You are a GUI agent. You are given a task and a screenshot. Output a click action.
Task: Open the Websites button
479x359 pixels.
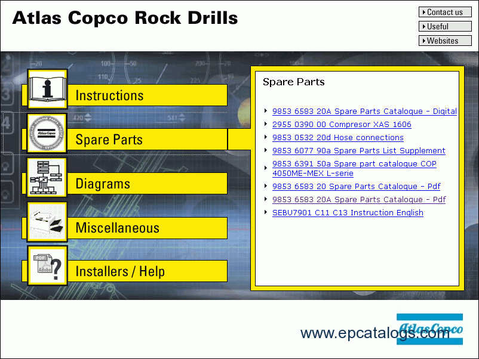click(445, 41)
